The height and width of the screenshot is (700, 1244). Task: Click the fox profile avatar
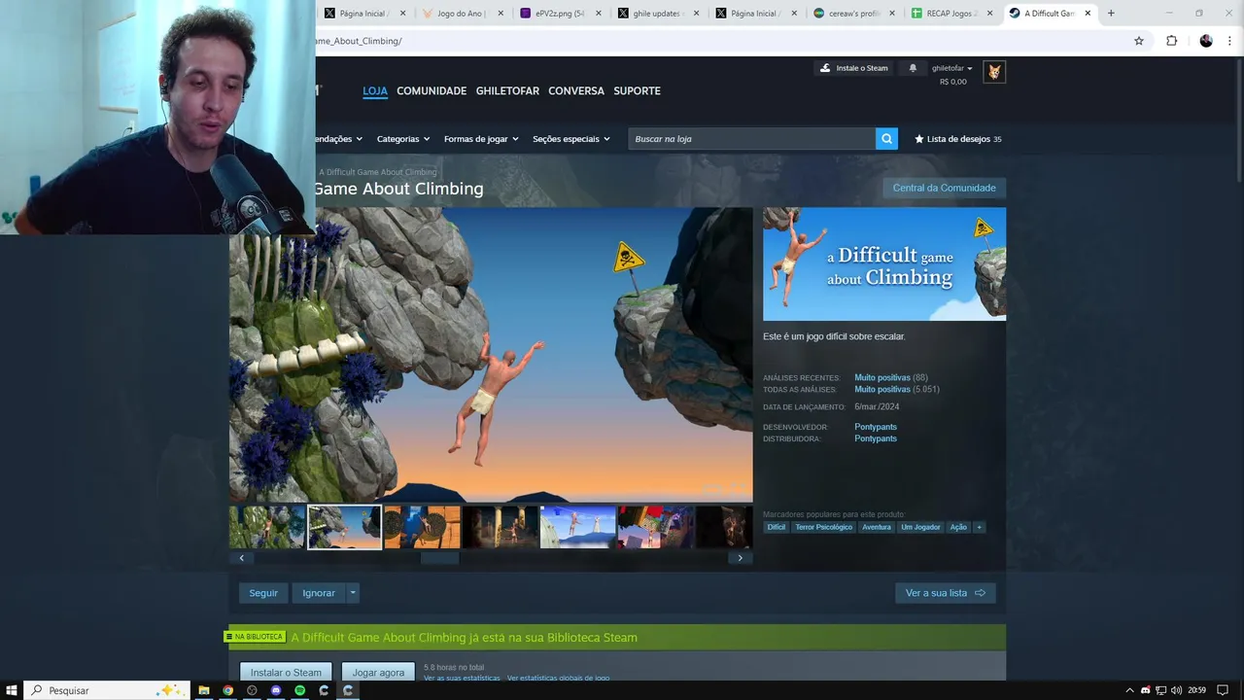[994, 72]
